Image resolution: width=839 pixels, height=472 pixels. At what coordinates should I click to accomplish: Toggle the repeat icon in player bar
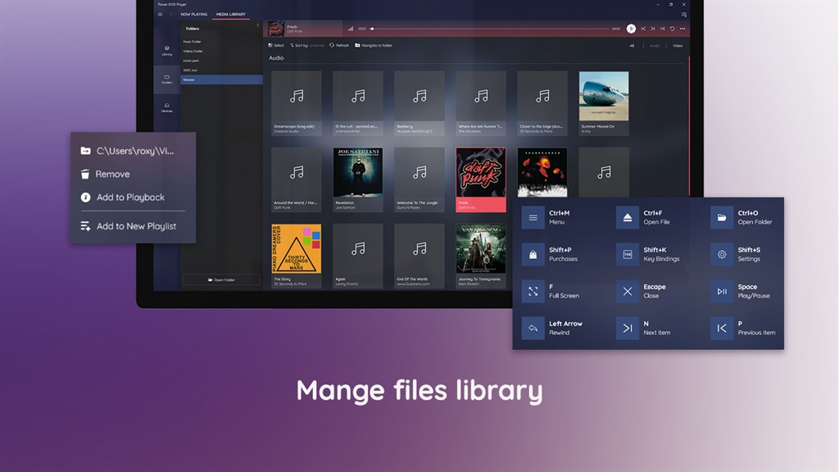(672, 29)
